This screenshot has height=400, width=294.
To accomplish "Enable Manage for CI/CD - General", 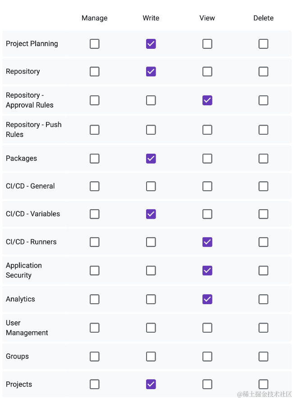I will (95, 186).
